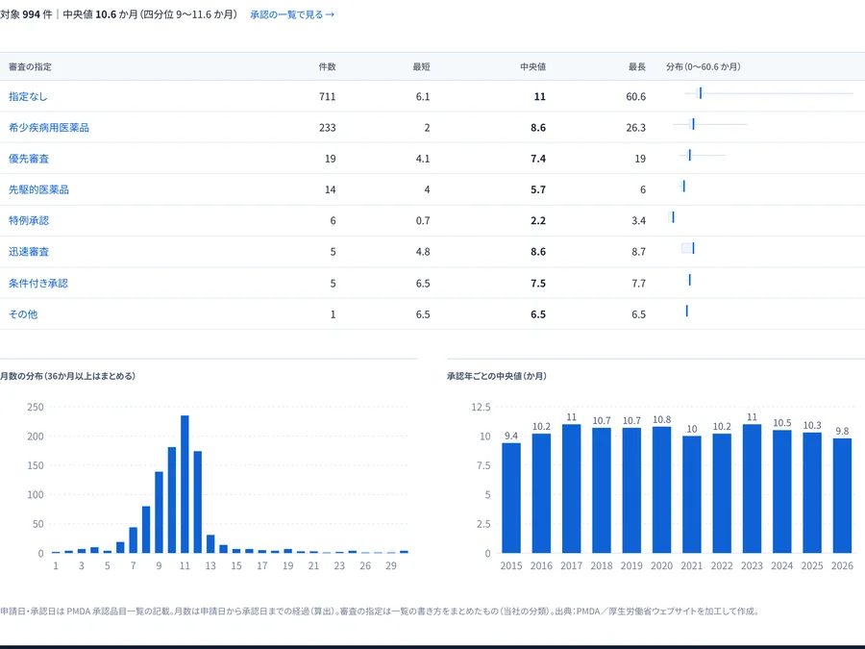Image resolution: width=865 pixels, height=649 pixels.
Task: Click the 2020 bar labeled 10.8
Action: tap(662, 490)
